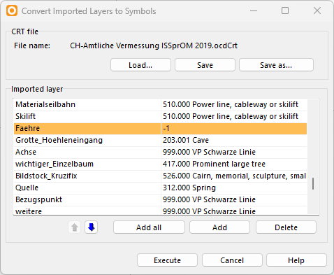
Task: Click the Add button
Action: (219, 227)
